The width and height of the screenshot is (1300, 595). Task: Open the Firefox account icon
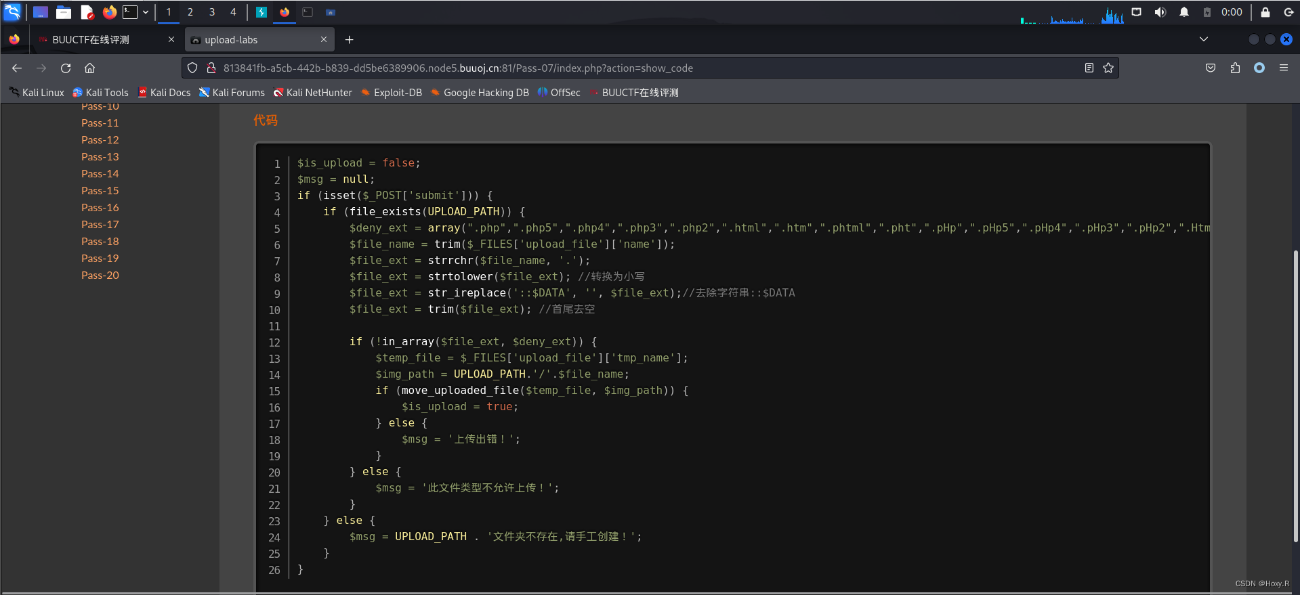1259,68
